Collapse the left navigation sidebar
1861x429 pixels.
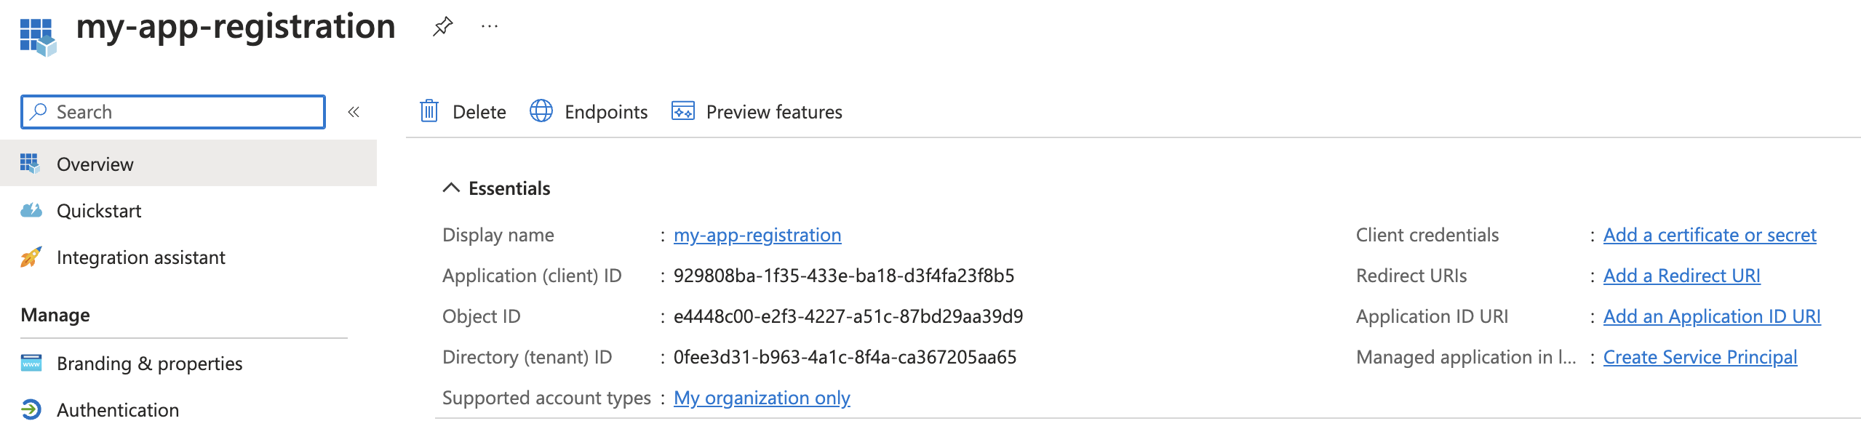tap(352, 111)
